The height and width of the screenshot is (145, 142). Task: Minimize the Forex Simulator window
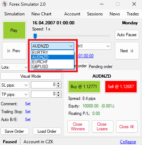point(102,4)
